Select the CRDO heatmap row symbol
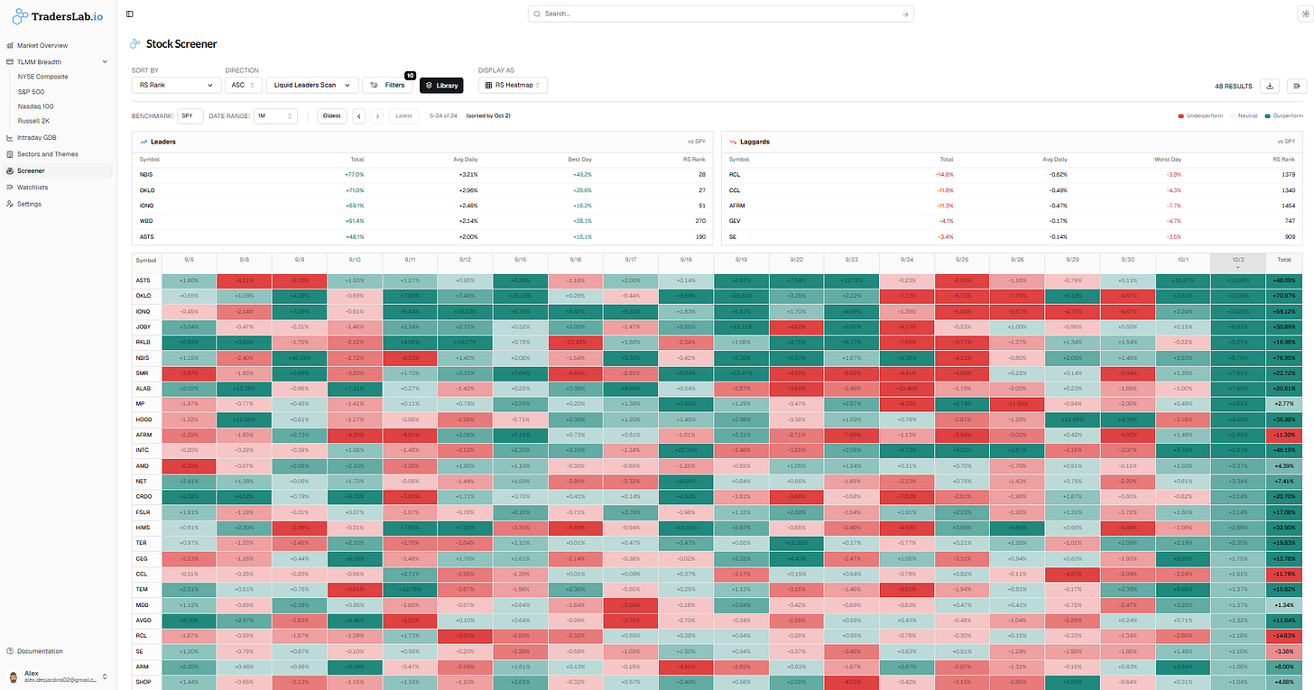The height and width of the screenshot is (690, 1314). (x=143, y=497)
